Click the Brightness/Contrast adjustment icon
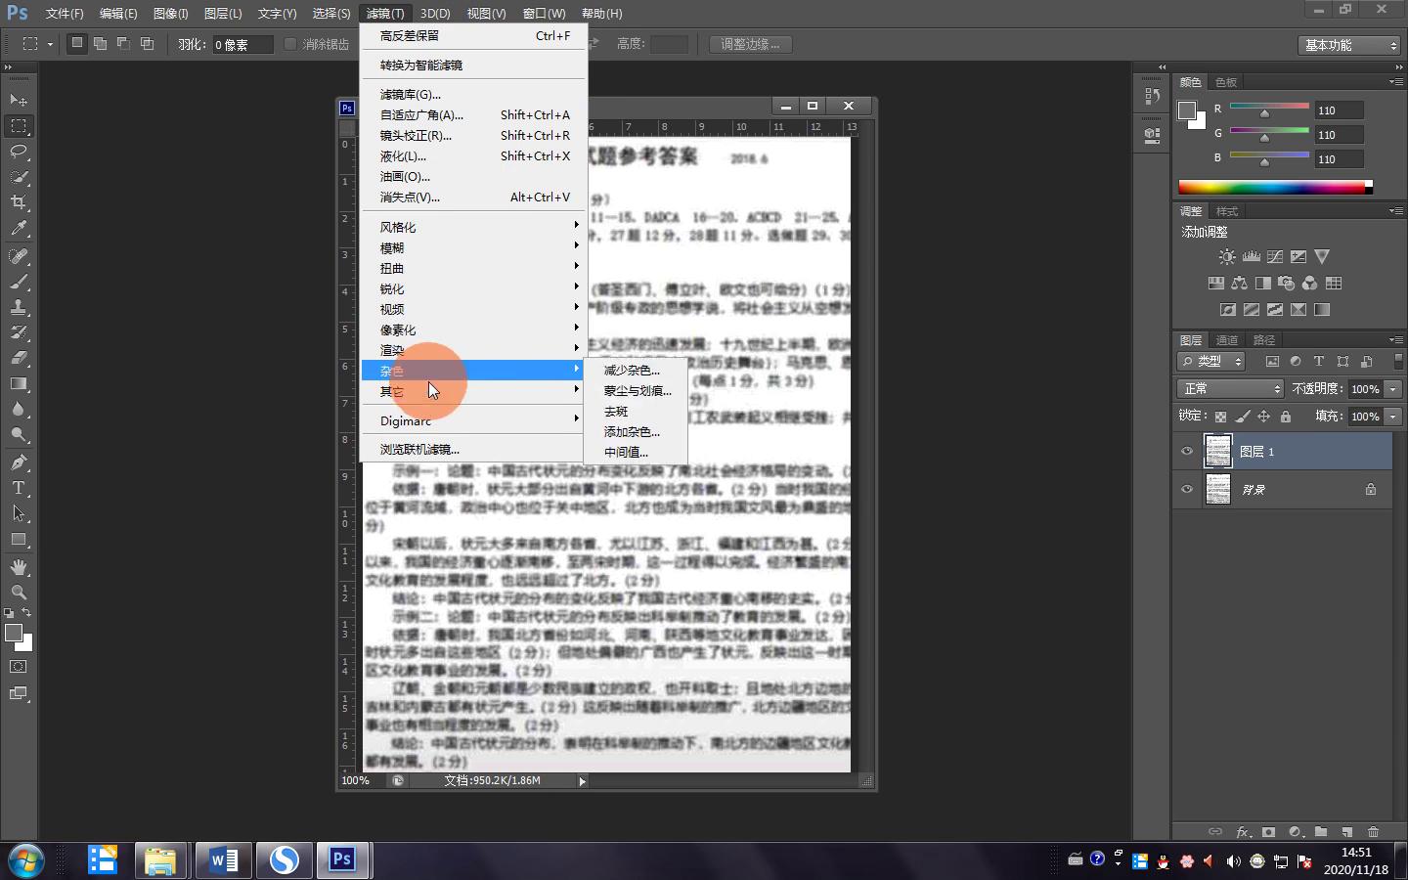 (x=1227, y=257)
